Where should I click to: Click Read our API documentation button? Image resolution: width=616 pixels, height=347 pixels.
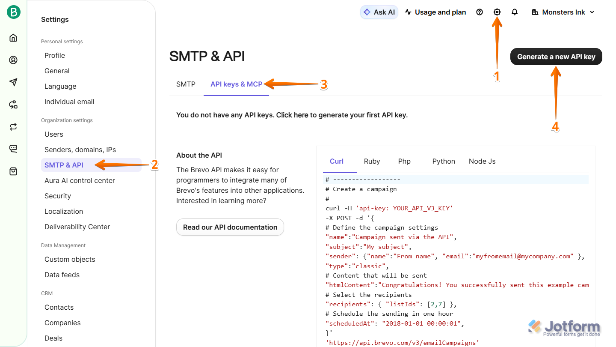tap(230, 227)
